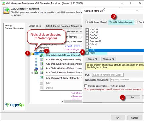Select the Add Multiple (Bound) radio option
The height and width of the screenshot is (121, 144).
pyautogui.click(x=111, y=22)
